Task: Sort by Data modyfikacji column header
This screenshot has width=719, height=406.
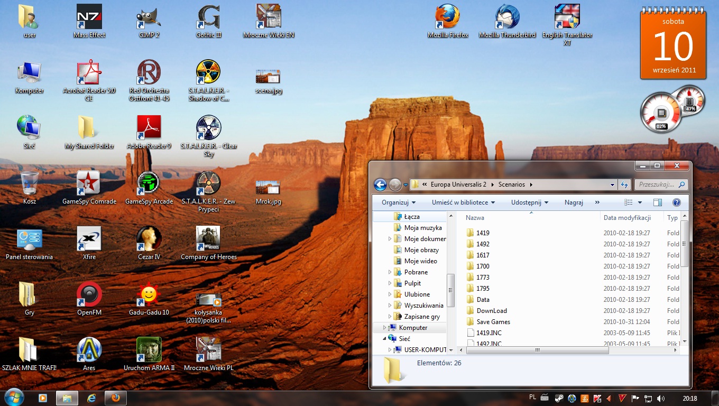Action: click(x=626, y=218)
